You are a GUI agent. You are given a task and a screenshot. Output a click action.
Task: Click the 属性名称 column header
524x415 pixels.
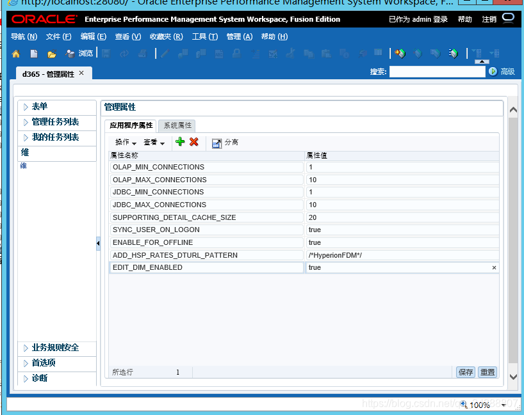click(x=206, y=155)
